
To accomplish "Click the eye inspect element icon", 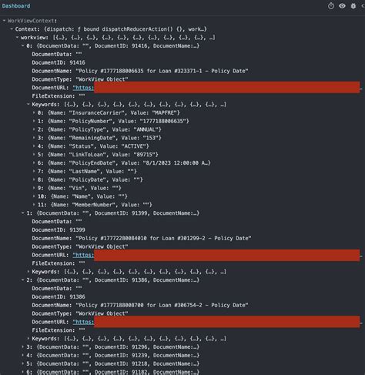I will tap(342, 5).
